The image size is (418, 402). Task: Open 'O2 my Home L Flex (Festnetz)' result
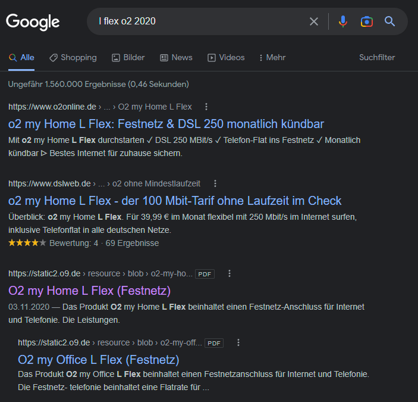pos(89,291)
